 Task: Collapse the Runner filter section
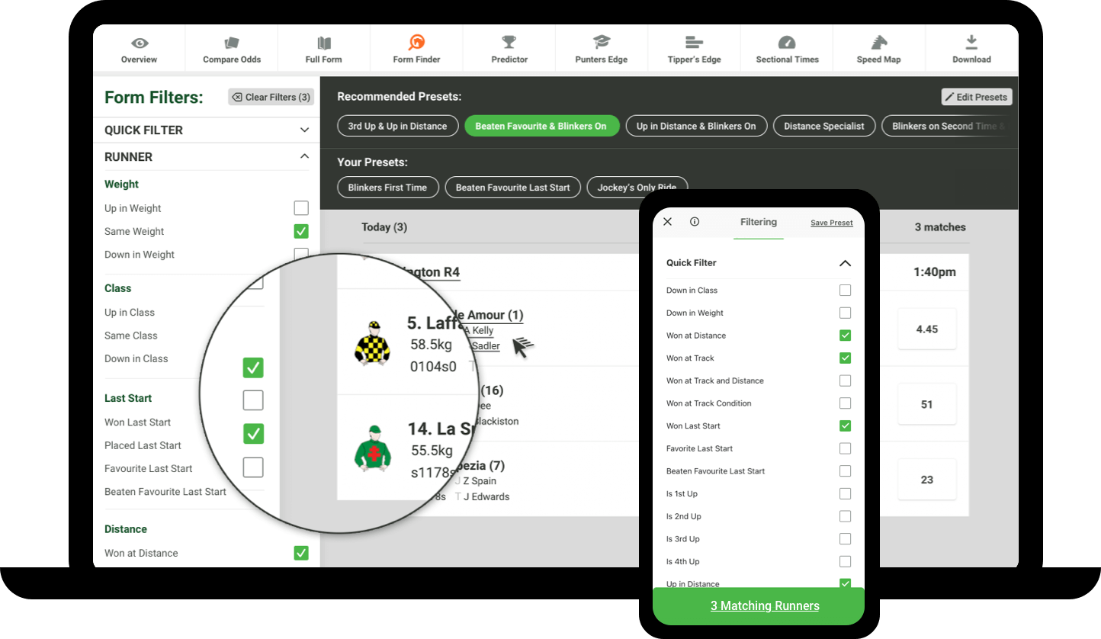304,156
